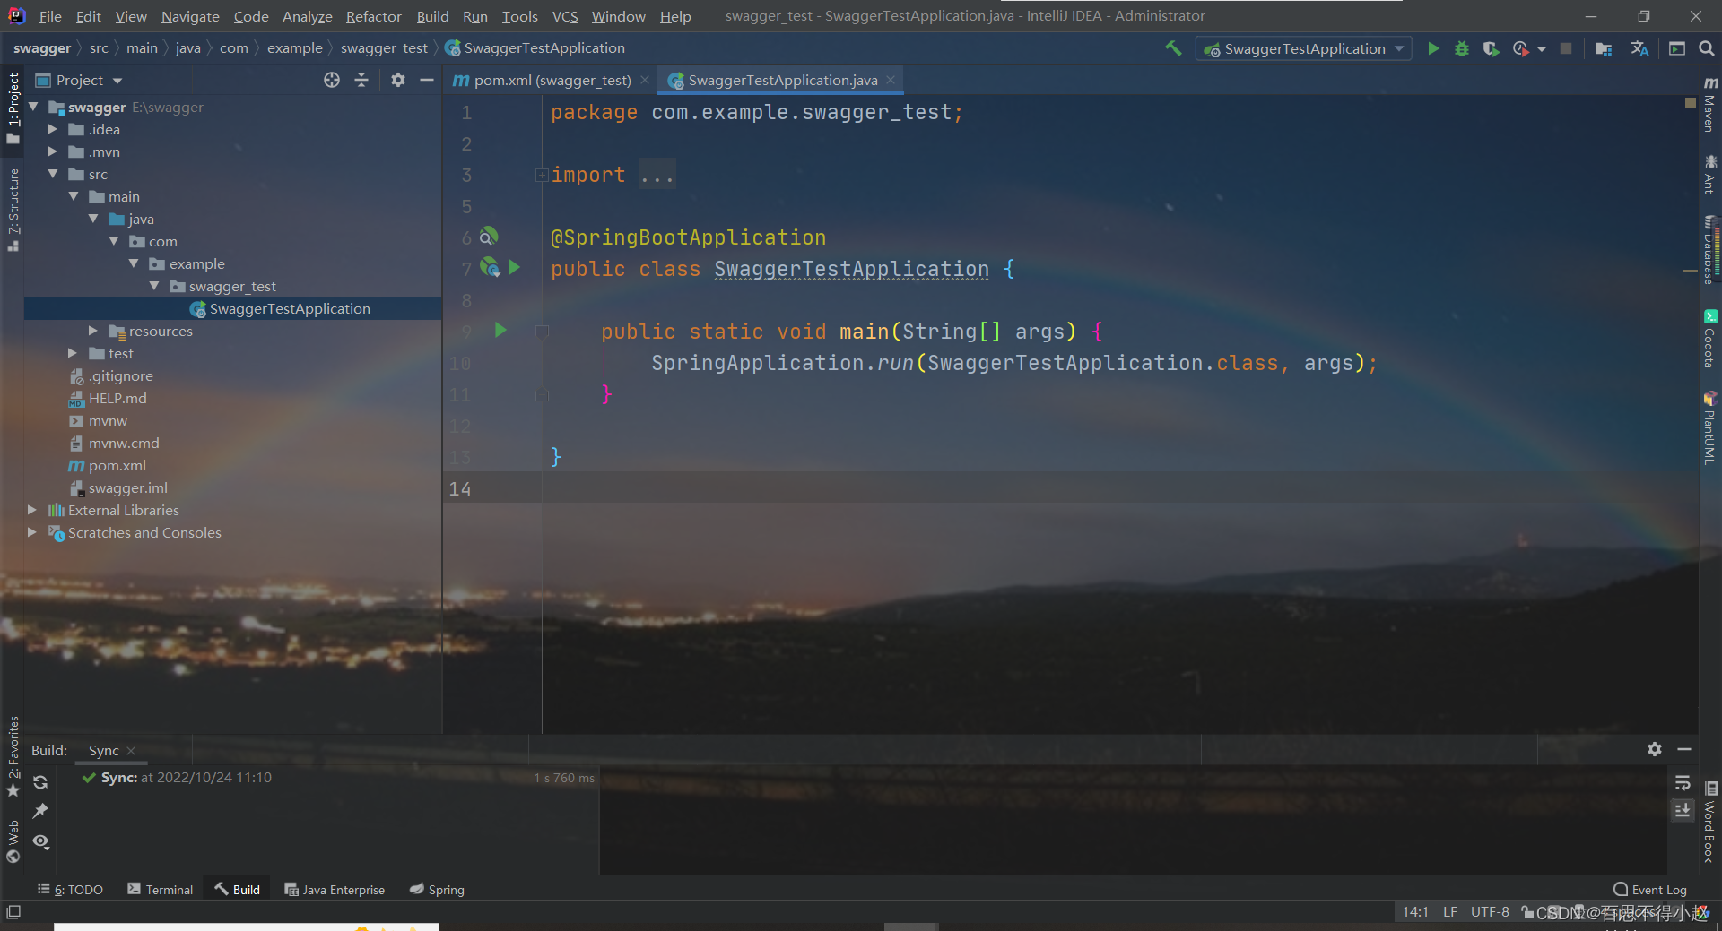Toggle tool window bars icon in status bar

13,911
